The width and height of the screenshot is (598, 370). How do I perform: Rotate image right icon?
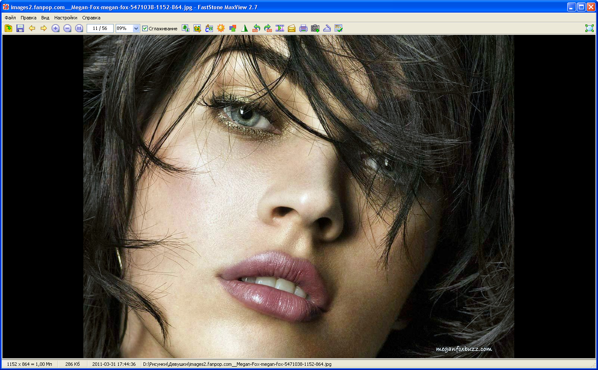268,28
